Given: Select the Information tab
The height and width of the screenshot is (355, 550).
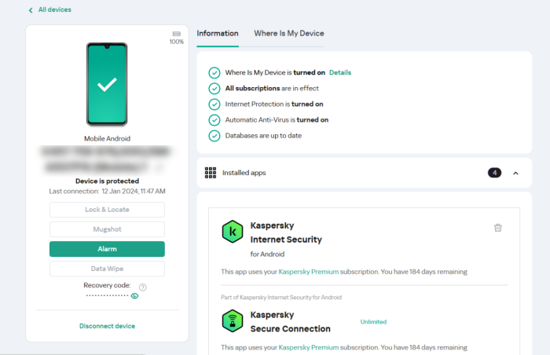Looking at the screenshot, I should click(218, 34).
